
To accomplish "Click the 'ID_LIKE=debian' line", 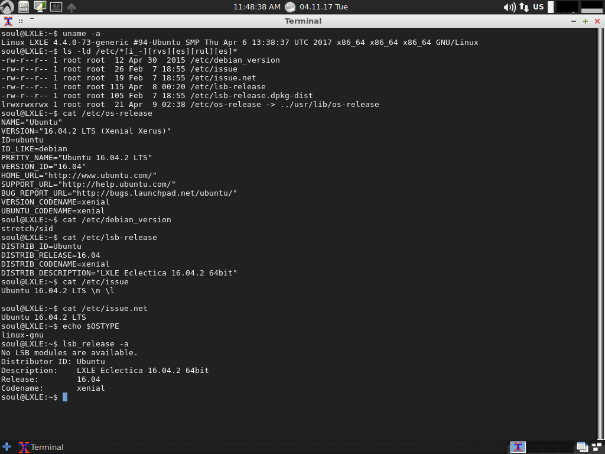I will 34,149.
